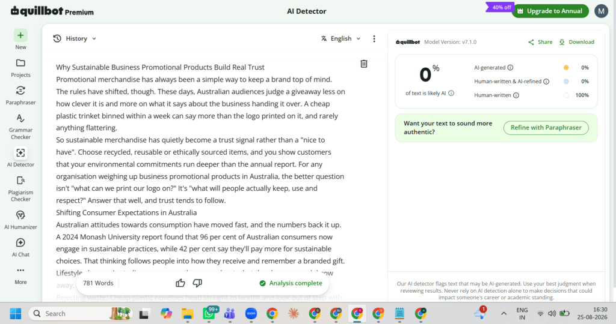
Task: Open volume control in system tray
Action: [x=552, y=313]
